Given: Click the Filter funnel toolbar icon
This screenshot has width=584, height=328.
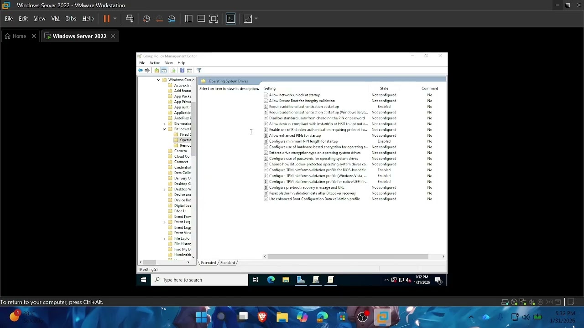Looking at the screenshot, I should [199, 70].
